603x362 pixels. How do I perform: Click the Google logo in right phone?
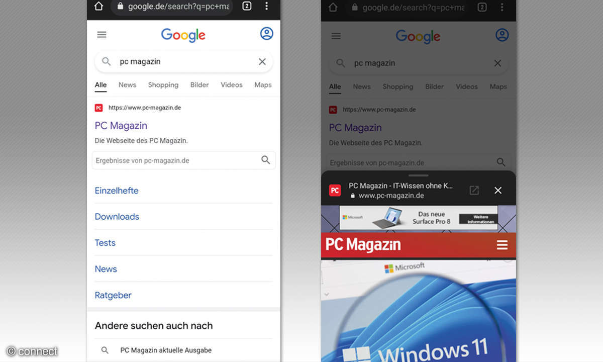pyautogui.click(x=418, y=37)
